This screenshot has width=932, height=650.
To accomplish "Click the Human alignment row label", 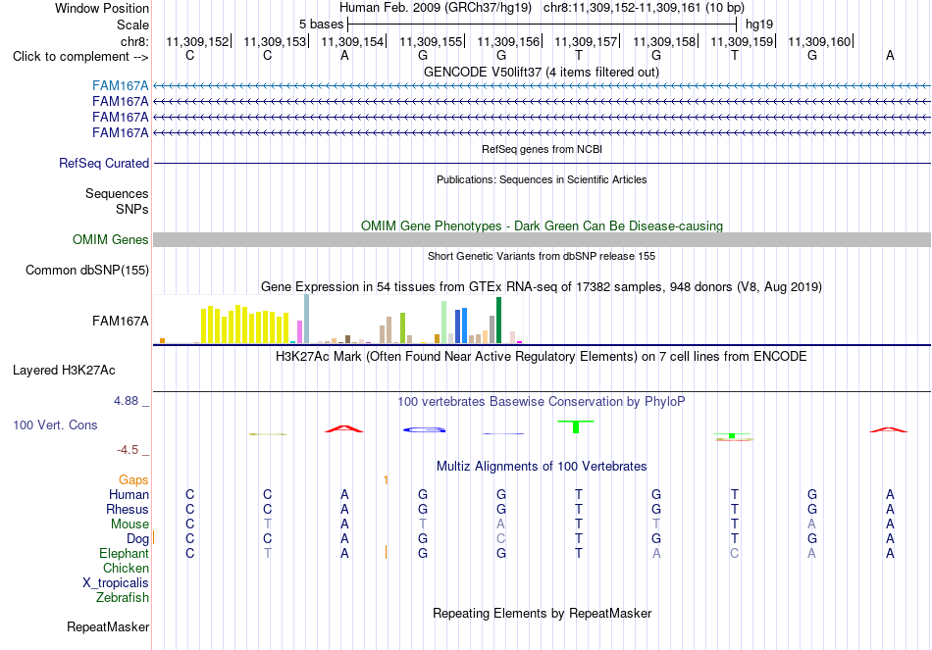I will [129, 494].
